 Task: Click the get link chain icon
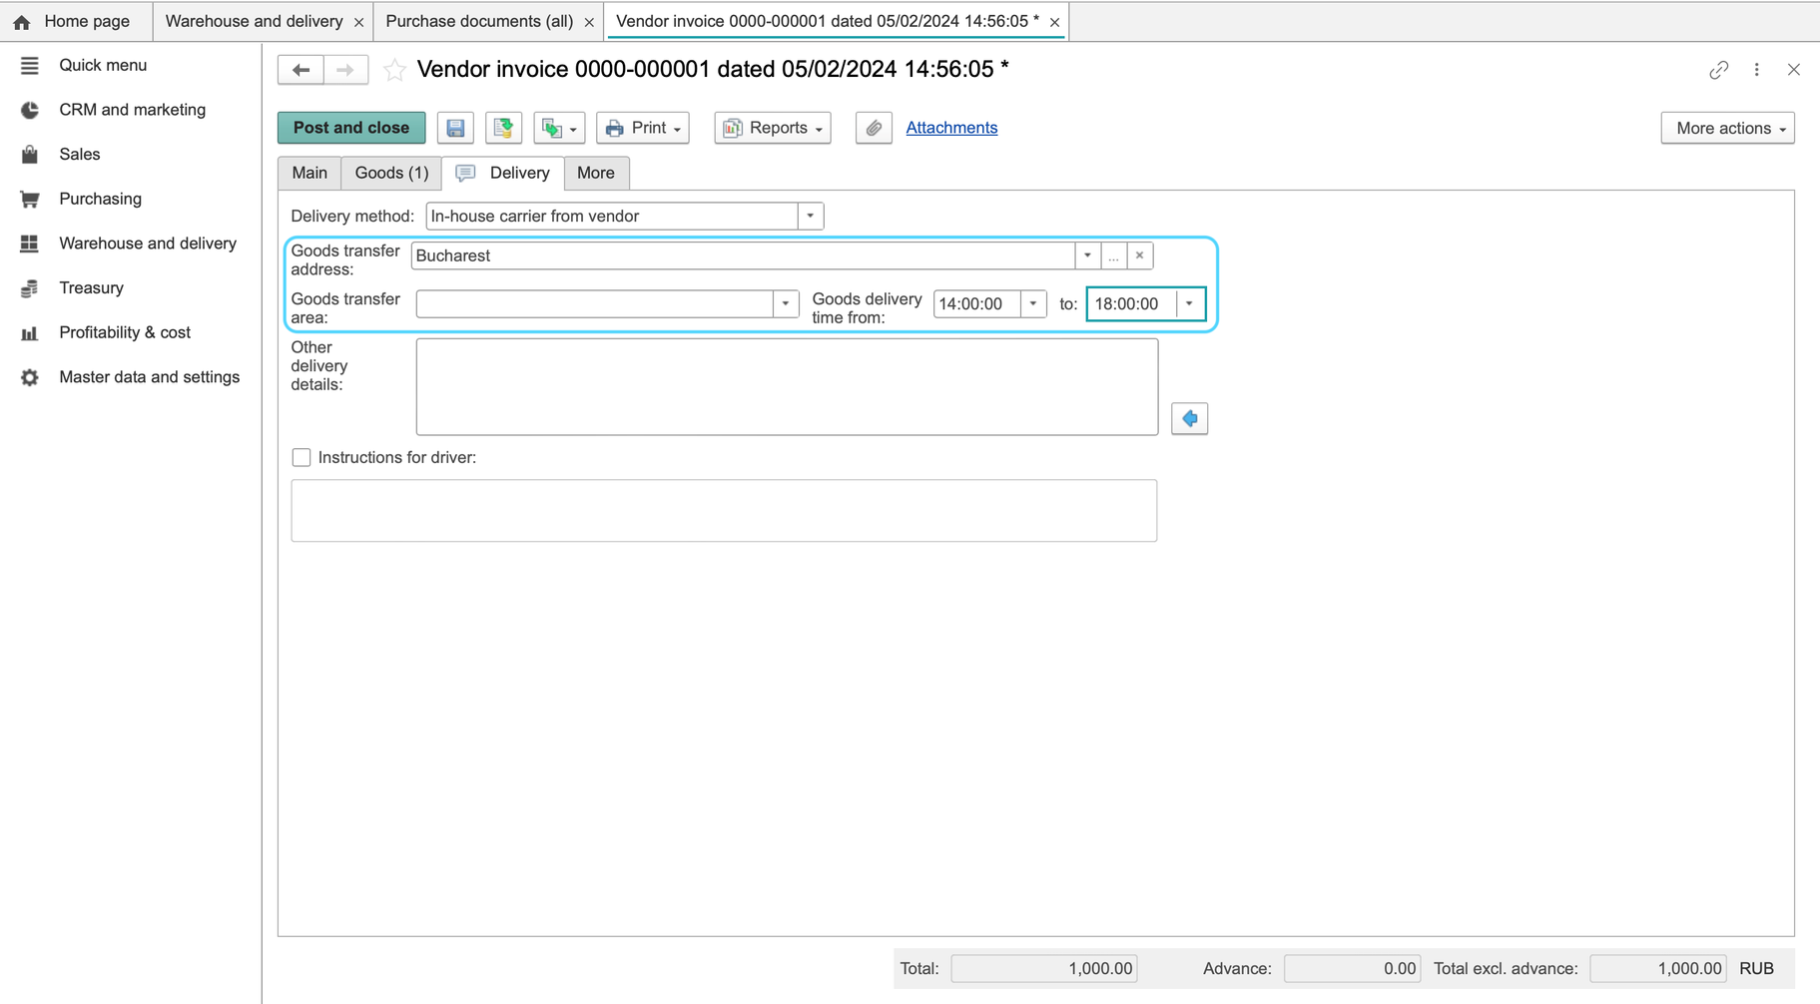1718,70
